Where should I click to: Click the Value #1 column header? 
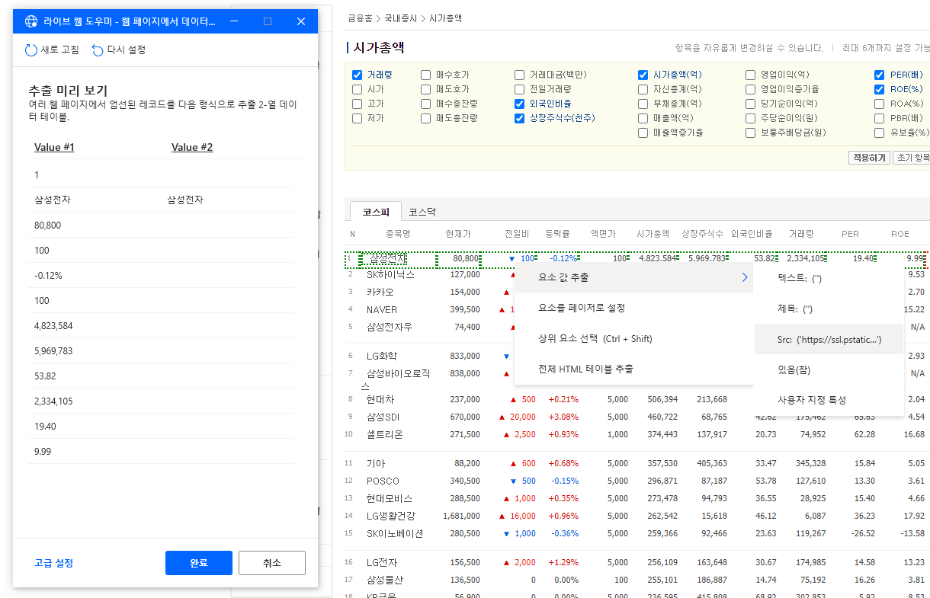click(54, 148)
